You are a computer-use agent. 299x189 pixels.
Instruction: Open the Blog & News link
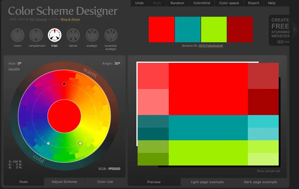point(70,19)
